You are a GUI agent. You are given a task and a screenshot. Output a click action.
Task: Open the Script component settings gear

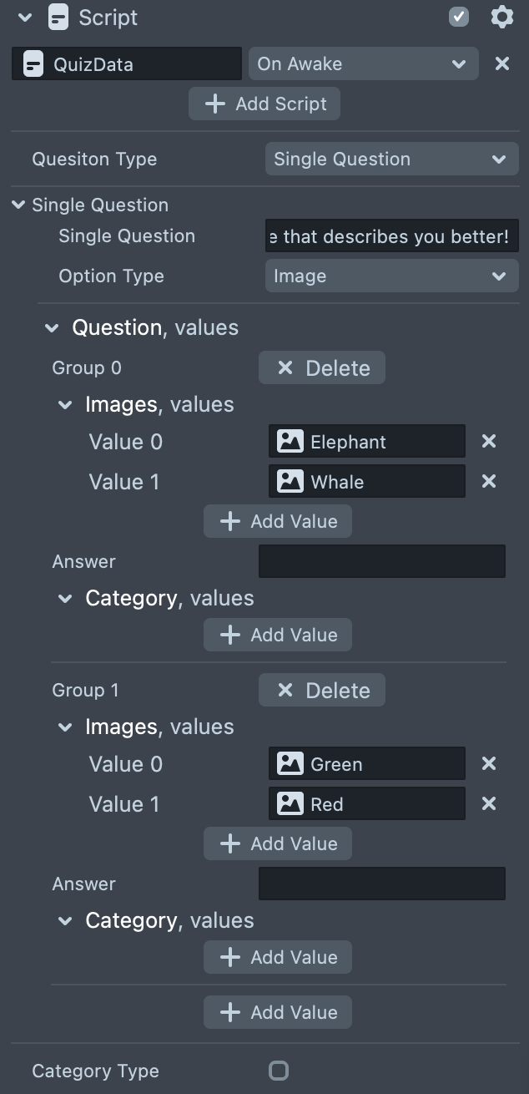pos(501,17)
